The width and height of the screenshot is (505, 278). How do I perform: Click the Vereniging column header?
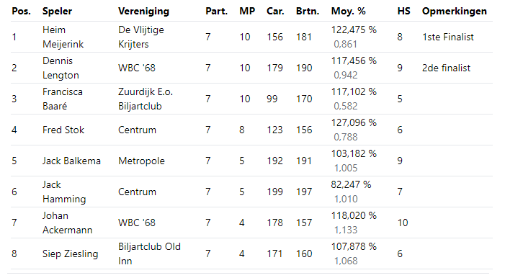click(x=143, y=12)
